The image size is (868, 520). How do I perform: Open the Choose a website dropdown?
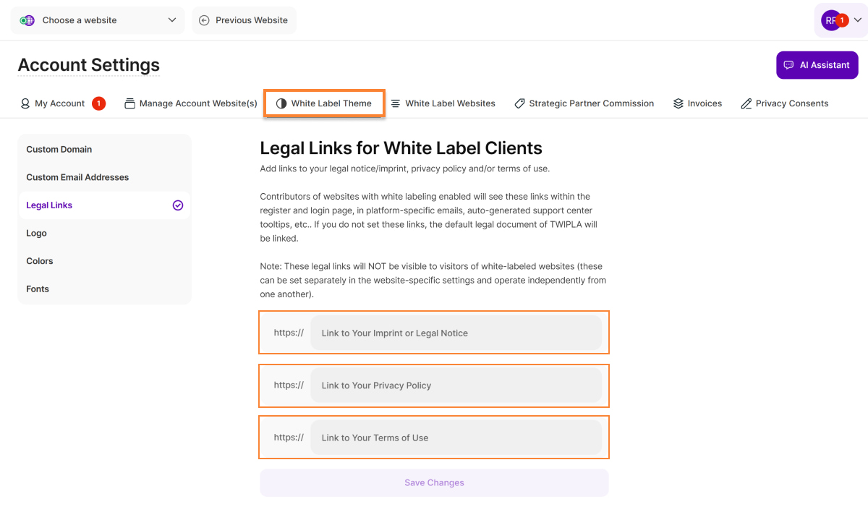[x=98, y=20]
